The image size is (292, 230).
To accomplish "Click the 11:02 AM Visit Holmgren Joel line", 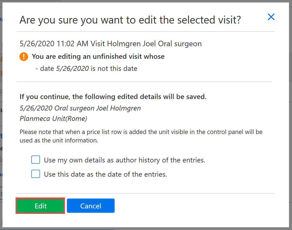I will click(x=111, y=44).
